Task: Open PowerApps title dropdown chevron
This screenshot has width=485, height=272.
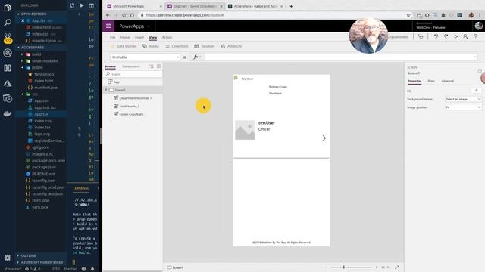Action: tap(149, 26)
